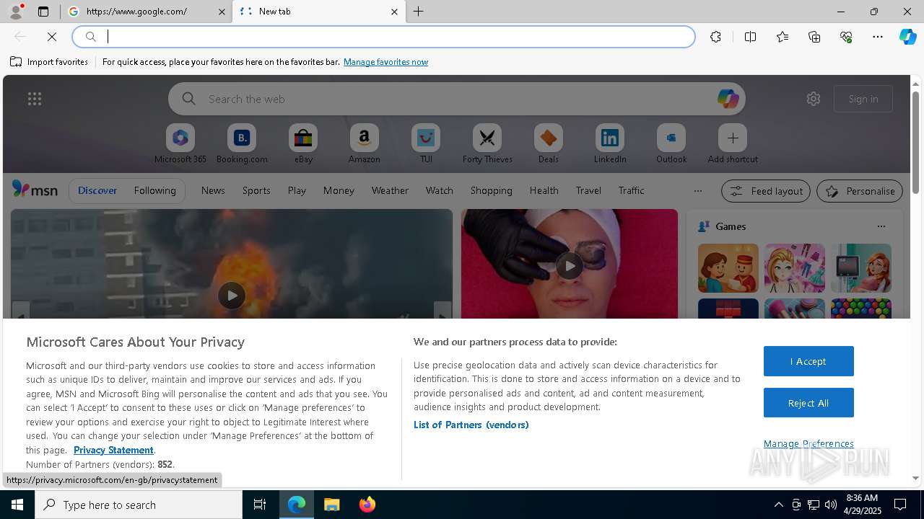Close the New tab tab
This screenshot has width=924, height=519.
394,12
